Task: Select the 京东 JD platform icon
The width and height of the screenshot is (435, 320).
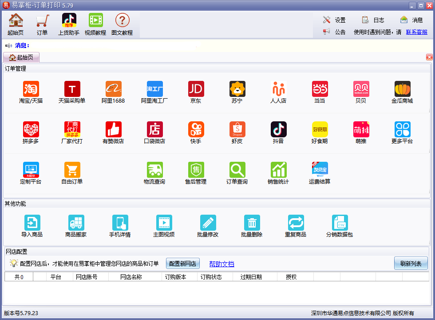Action: 196,92
